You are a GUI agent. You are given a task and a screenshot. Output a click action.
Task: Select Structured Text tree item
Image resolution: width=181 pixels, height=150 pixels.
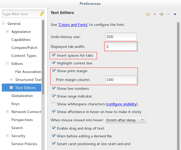[28, 80]
